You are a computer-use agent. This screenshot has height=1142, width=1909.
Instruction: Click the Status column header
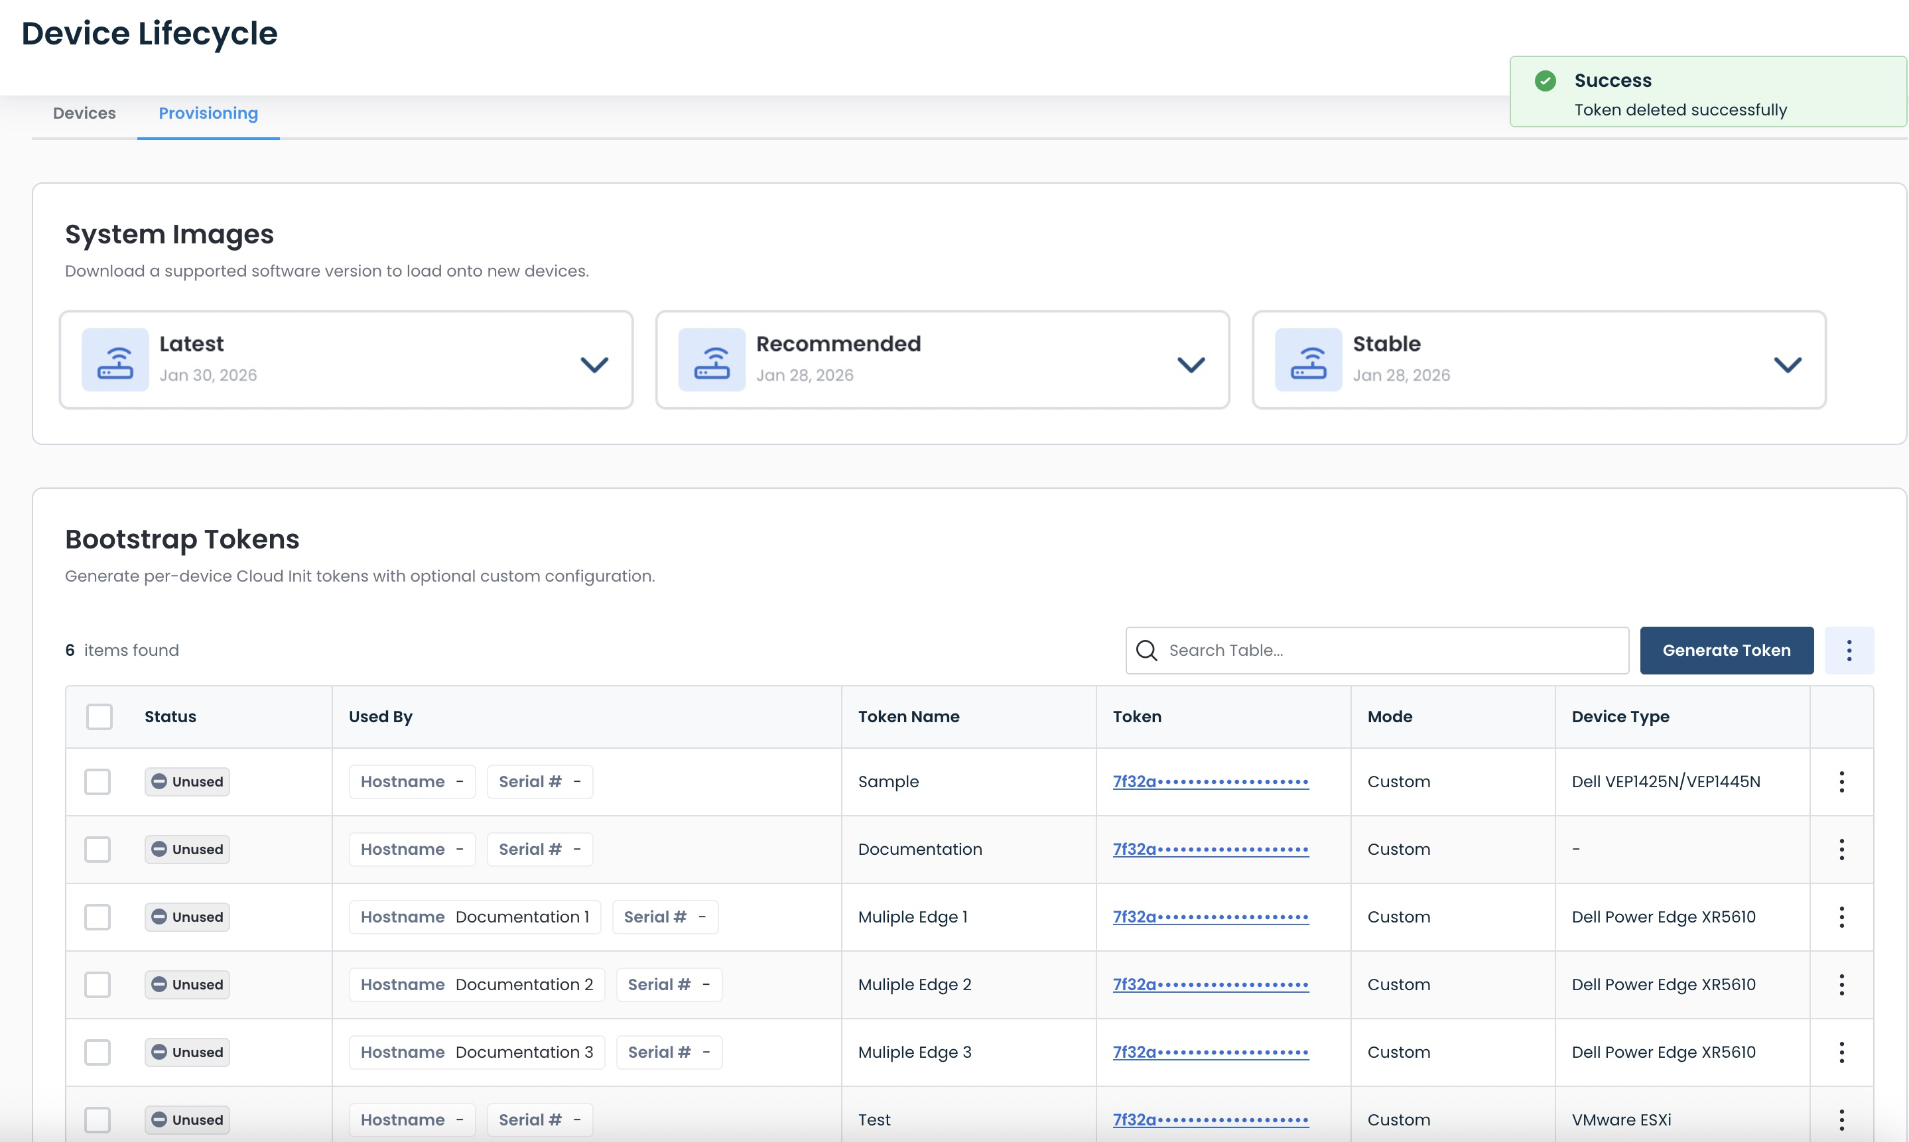170,716
